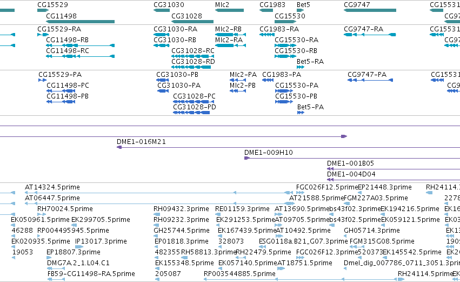The image size is (460, 282).
Task: Select EST RE01159.3prime
Action: (242, 209)
